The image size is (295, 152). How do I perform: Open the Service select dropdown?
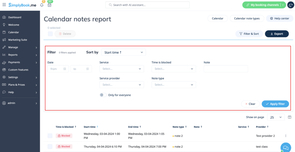[122, 69]
